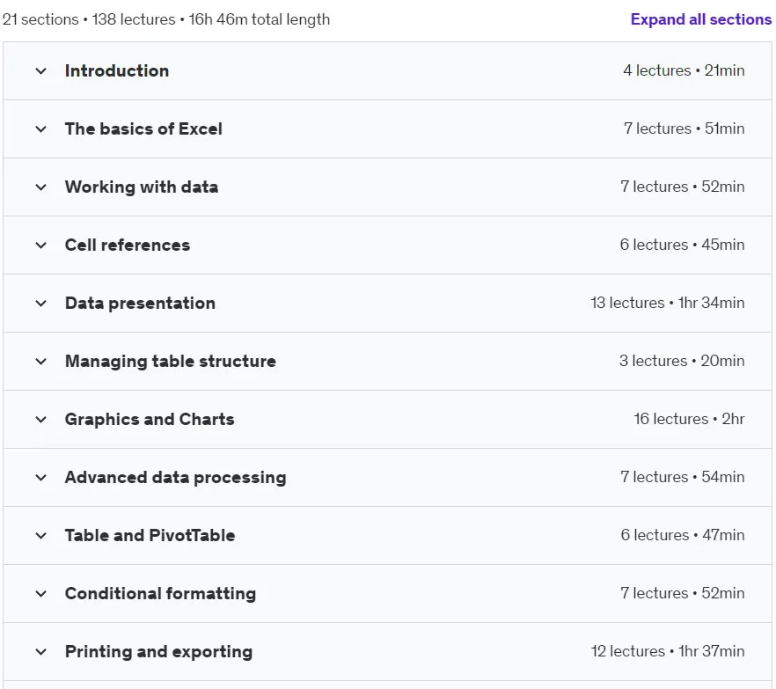Expand the Introduction section chevron

41,71
